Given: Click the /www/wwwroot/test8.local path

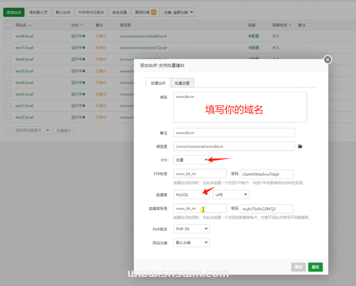Looking at the screenshot, I should coord(143,36).
